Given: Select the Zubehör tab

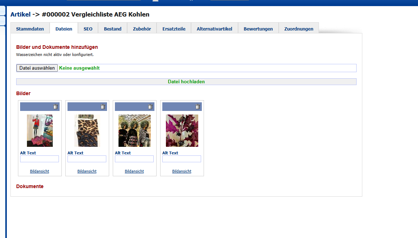Looking at the screenshot, I should [142, 29].
